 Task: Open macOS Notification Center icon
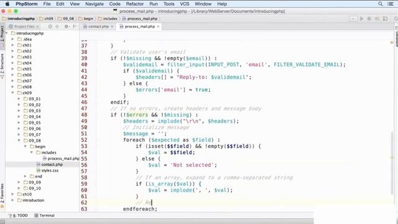click(391, 4)
